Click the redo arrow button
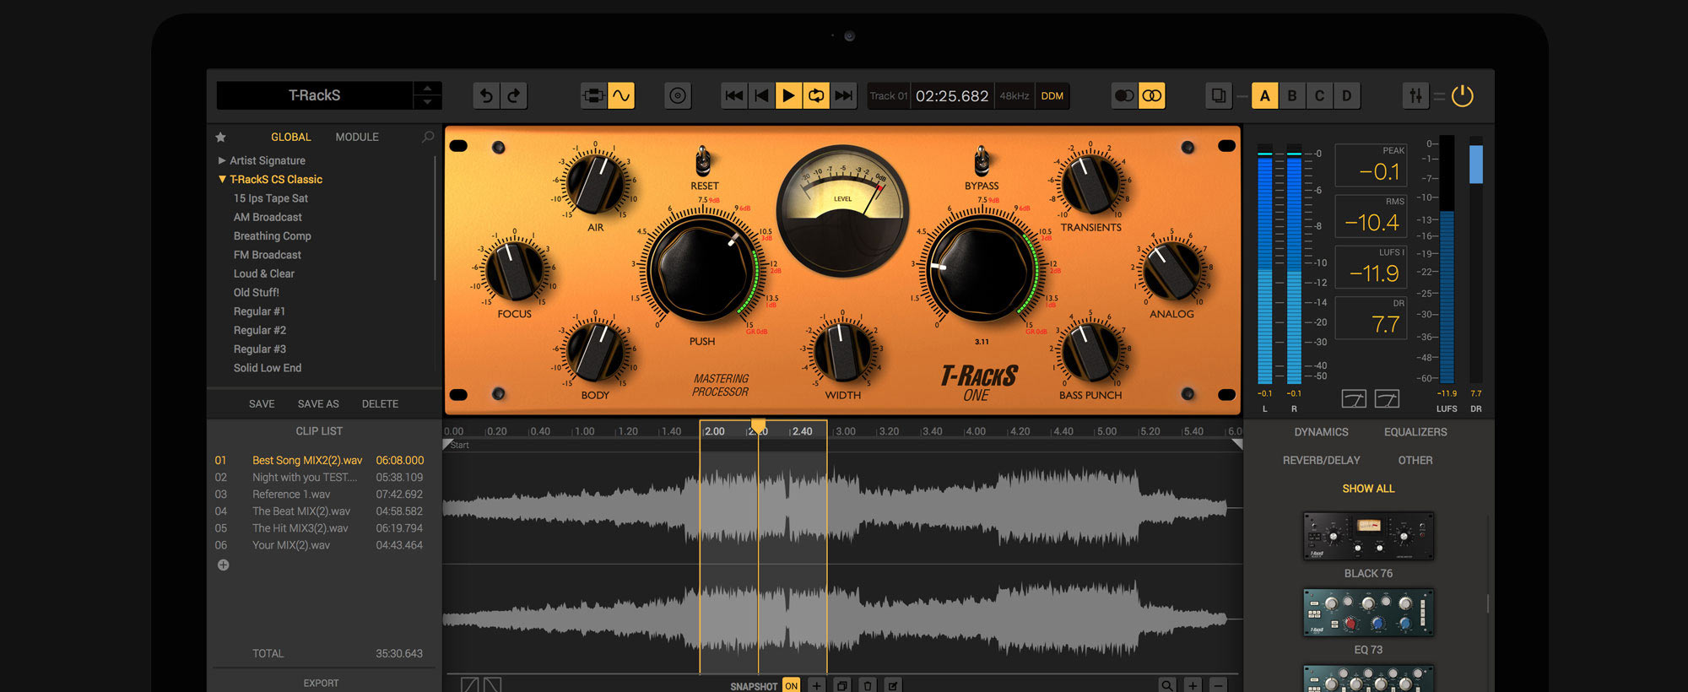 click(x=514, y=96)
